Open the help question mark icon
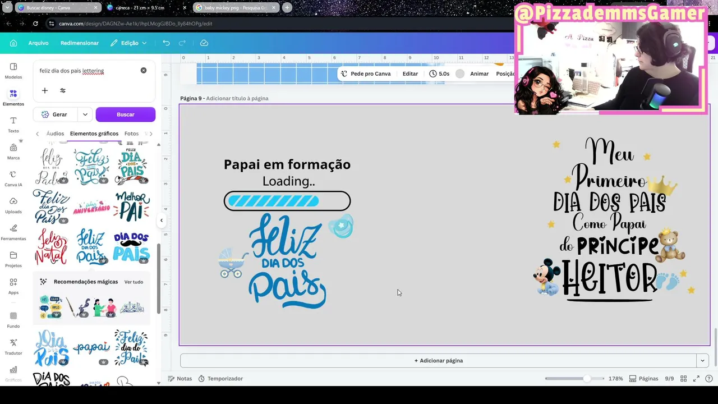 pos(710,379)
